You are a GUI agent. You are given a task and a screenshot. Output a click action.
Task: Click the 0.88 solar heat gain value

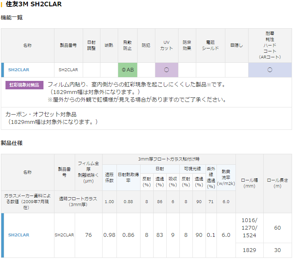coord(128,201)
